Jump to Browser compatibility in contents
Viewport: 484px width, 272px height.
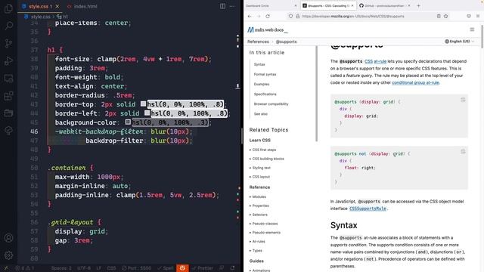pyautogui.click(x=271, y=104)
